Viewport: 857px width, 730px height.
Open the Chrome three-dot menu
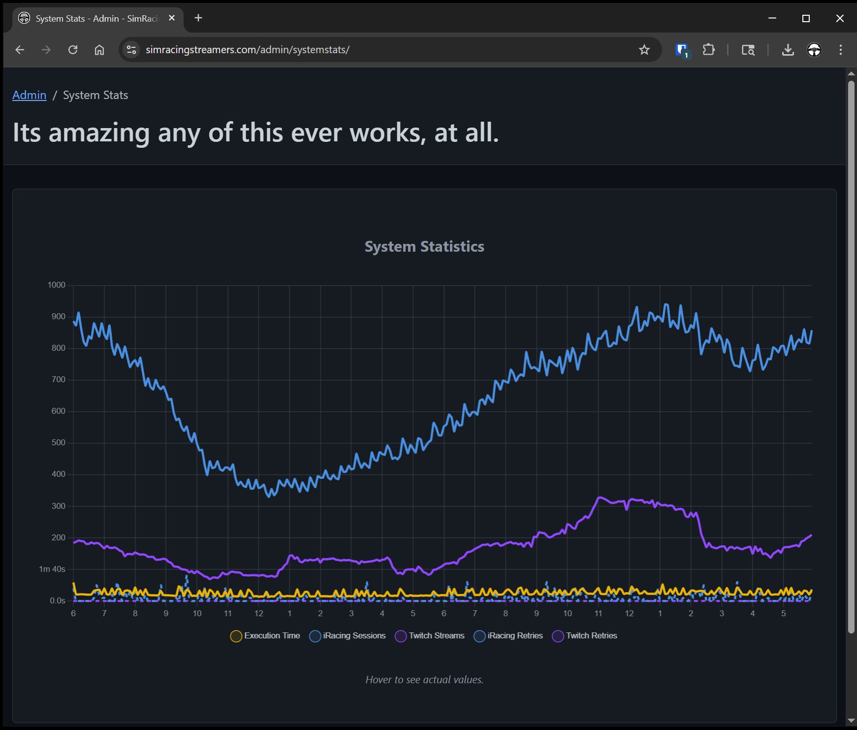[x=841, y=50]
